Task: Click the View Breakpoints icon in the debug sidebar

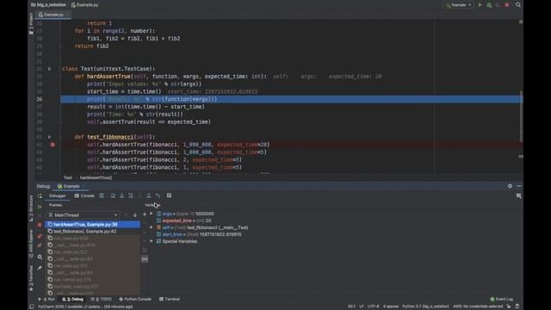Action: point(40,236)
